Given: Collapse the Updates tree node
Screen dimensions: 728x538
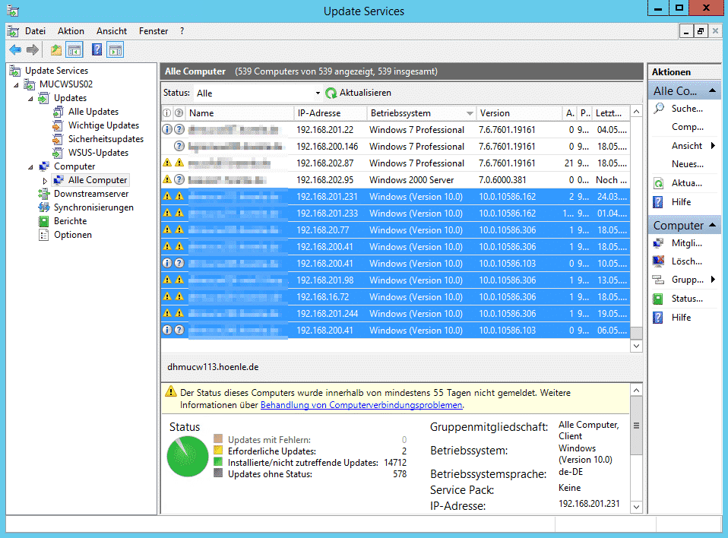Looking at the screenshot, I should point(30,99).
